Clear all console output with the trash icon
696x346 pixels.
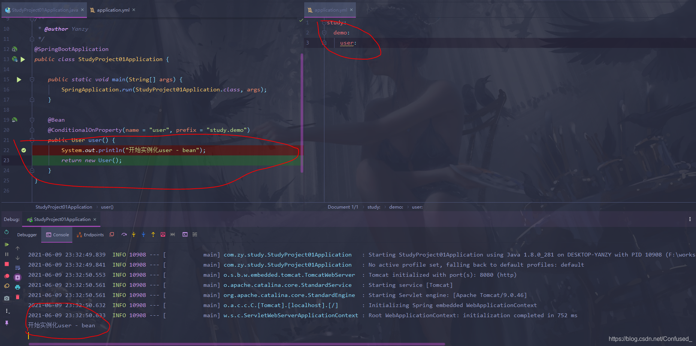coord(18,297)
